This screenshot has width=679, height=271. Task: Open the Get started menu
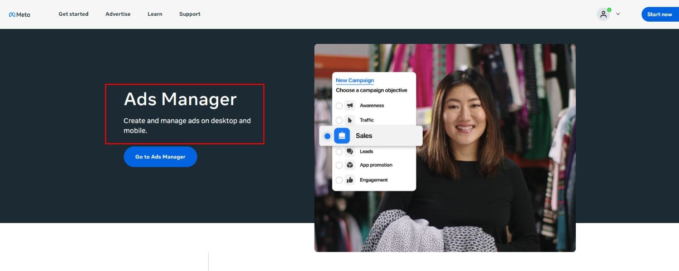click(73, 14)
